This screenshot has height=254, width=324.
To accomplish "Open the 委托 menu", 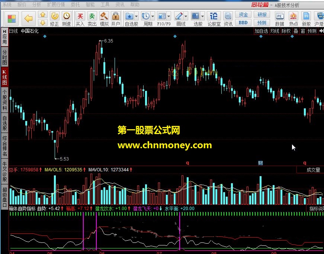I will (x=75, y=4).
